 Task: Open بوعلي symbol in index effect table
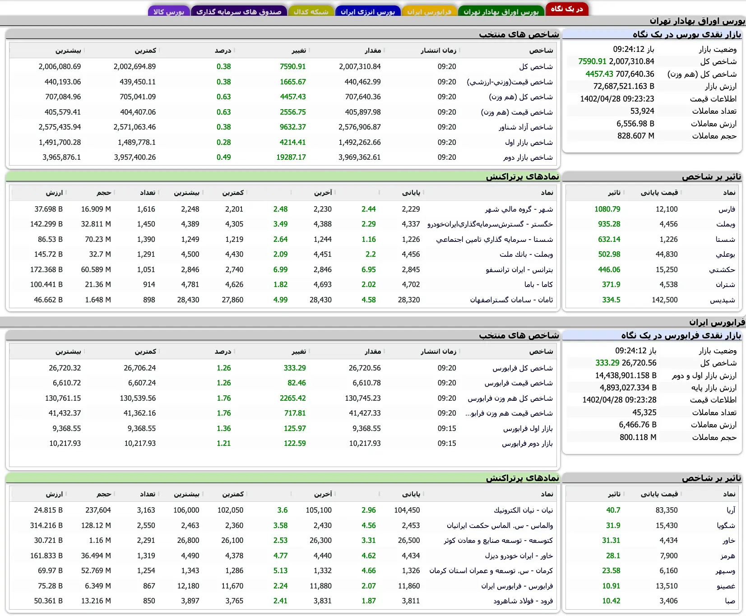[x=725, y=254]
